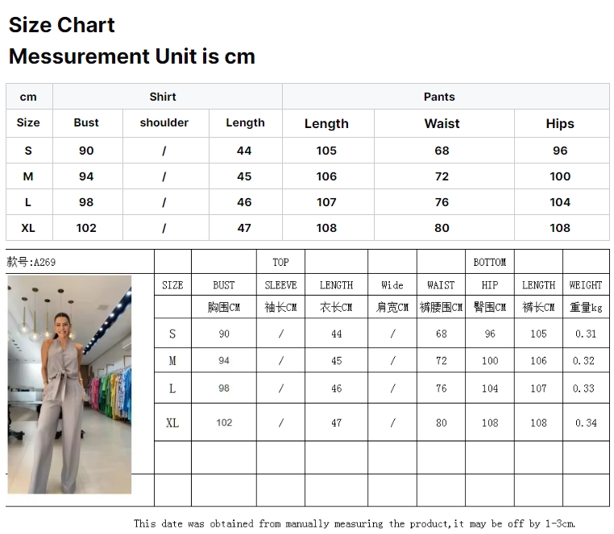Screen dimensions: 614x534
Task: Click the 'Hips' column header
Action: [560, 123]
